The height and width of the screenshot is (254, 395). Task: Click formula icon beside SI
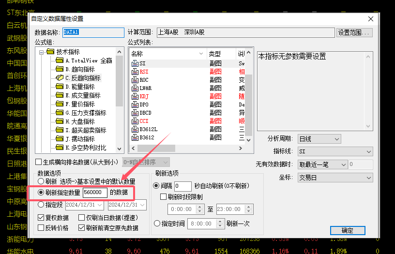135,63
